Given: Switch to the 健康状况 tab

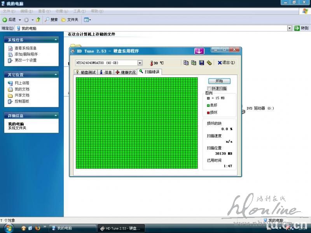Looking at the screenshot, I should (126, 72).
